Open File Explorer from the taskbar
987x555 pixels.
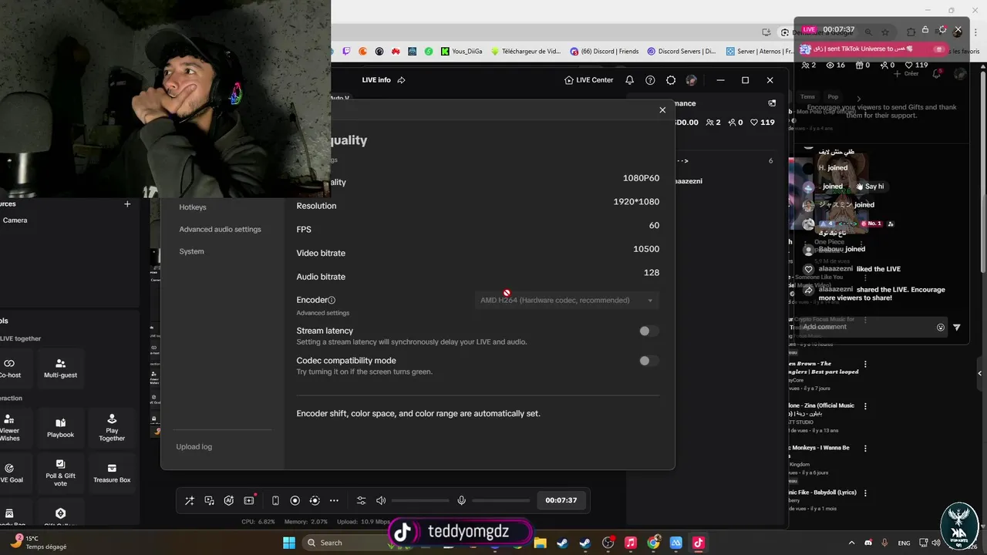540,543
